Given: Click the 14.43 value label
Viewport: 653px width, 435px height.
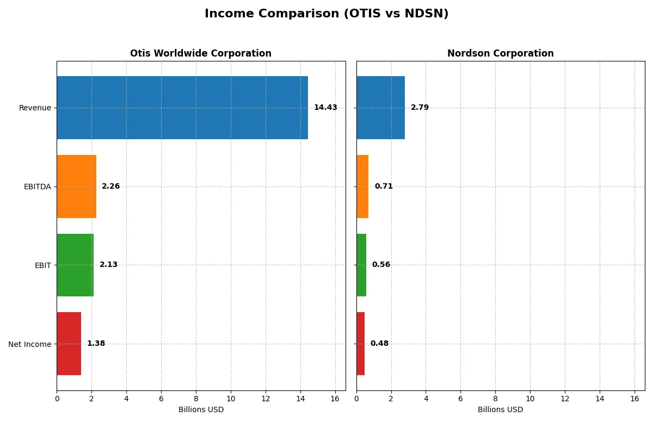Looking at the screenshot, I should pos(325,107).
